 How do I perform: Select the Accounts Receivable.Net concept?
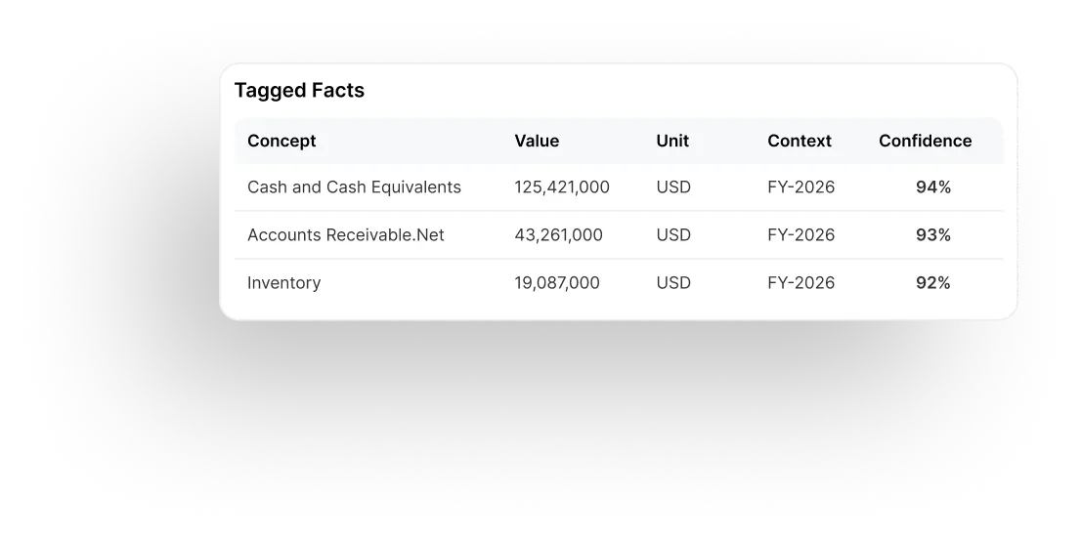pyautogui.click(x=345, y=235)
